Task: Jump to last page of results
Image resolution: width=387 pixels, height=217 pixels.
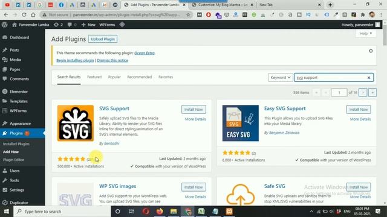Action: (x=372, y=92)
